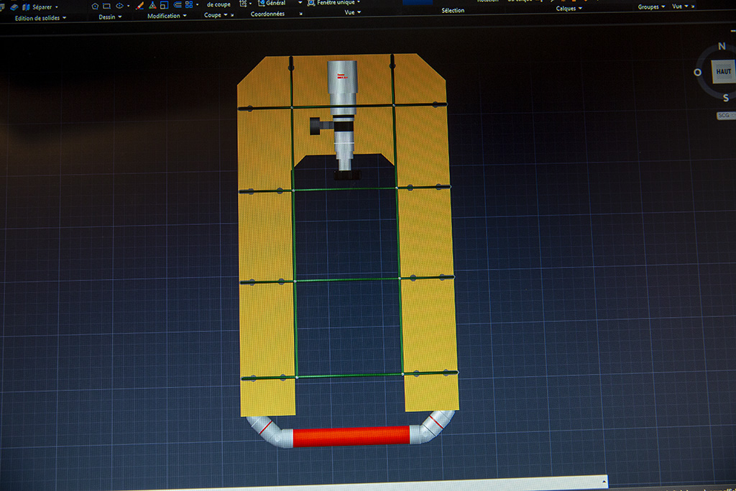This screenshot has width=736, height=491.
Task: Open the array tool dropdown arrow
Action: pyautogui.click(x=197, y=5)
